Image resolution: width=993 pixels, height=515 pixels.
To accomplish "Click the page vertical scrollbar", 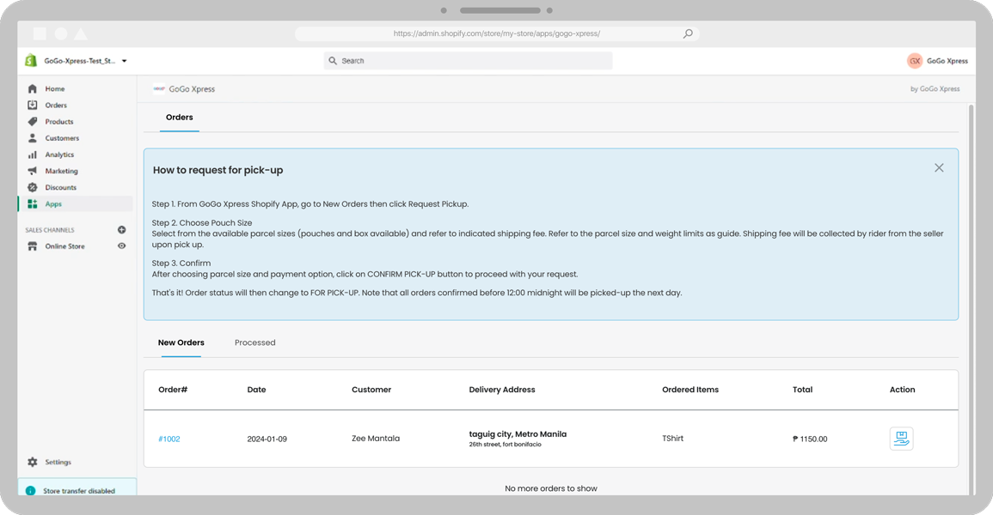I will pos(971,300).
